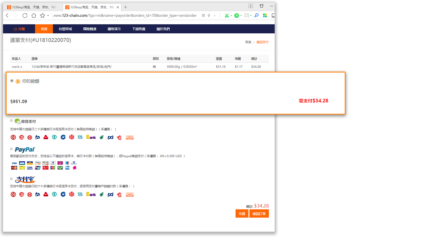Click the 確認訂單 confirm order button
Image resolution: width=425 pixels, height=238 pixels.
259,214
